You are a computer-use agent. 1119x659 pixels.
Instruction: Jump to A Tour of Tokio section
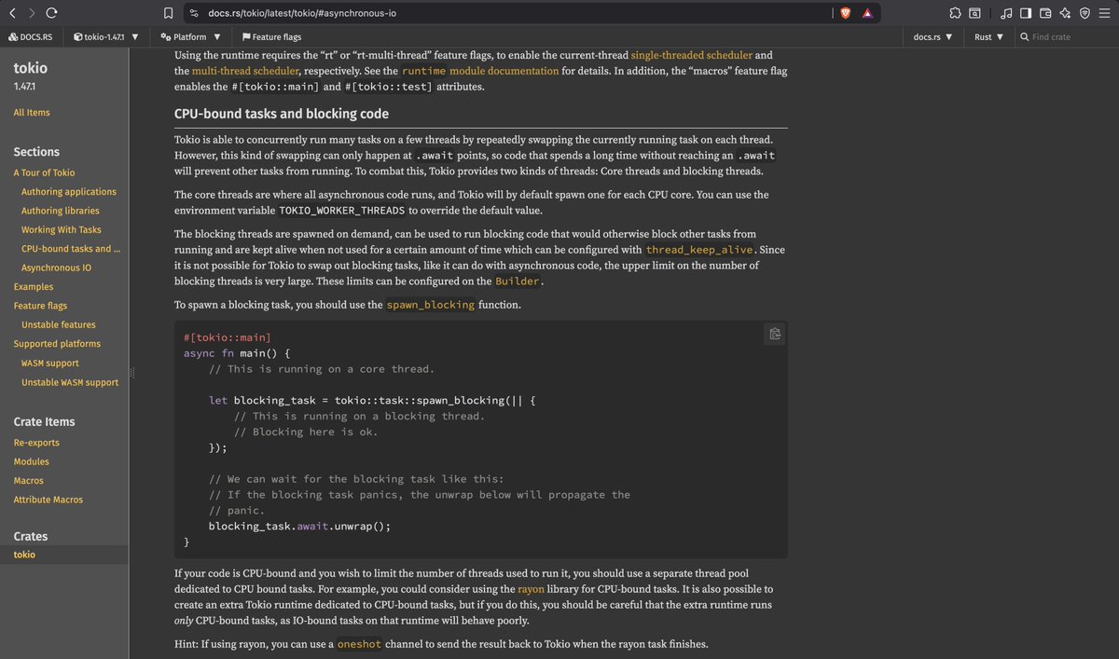coord(44,172)
